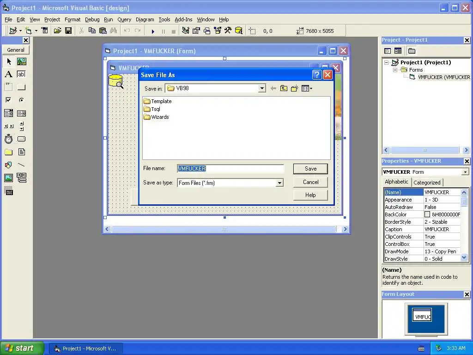
Task: Select the Wizards folder in file list
Action: [x=156, y=117]
